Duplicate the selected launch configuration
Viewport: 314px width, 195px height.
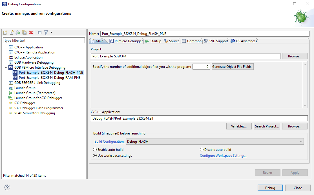click(25, 33)
